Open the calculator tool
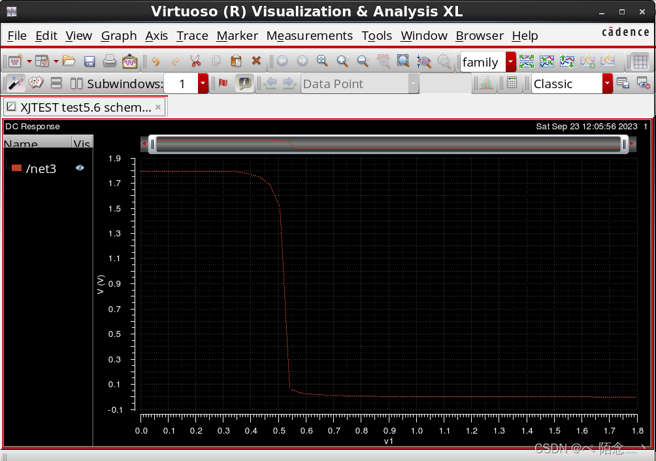Image resolution: width=656 pixels, height=461 pixels. coord(512,82)
